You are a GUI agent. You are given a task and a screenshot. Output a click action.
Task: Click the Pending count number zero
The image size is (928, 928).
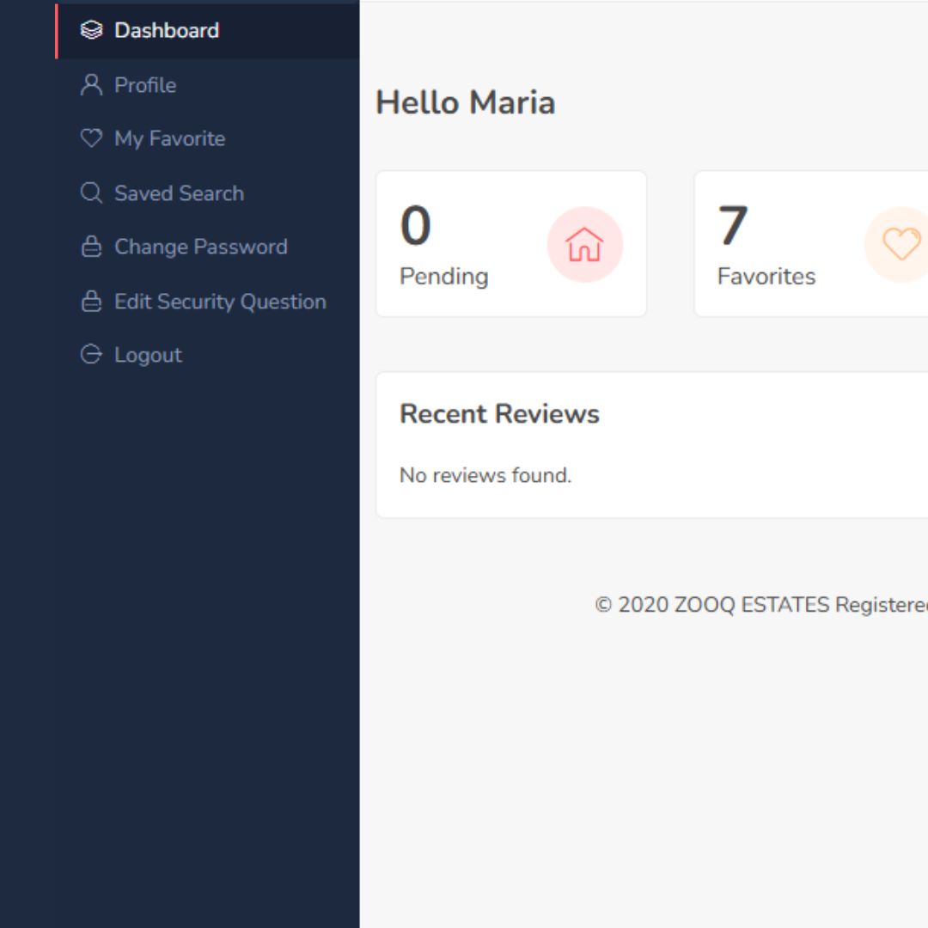[416, 225]
